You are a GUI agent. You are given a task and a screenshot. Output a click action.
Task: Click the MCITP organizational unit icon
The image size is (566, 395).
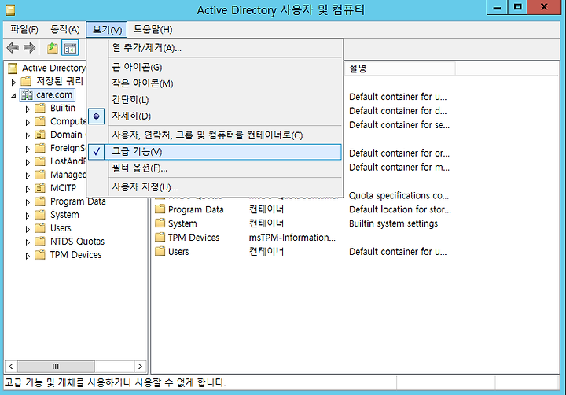[40, 188]
